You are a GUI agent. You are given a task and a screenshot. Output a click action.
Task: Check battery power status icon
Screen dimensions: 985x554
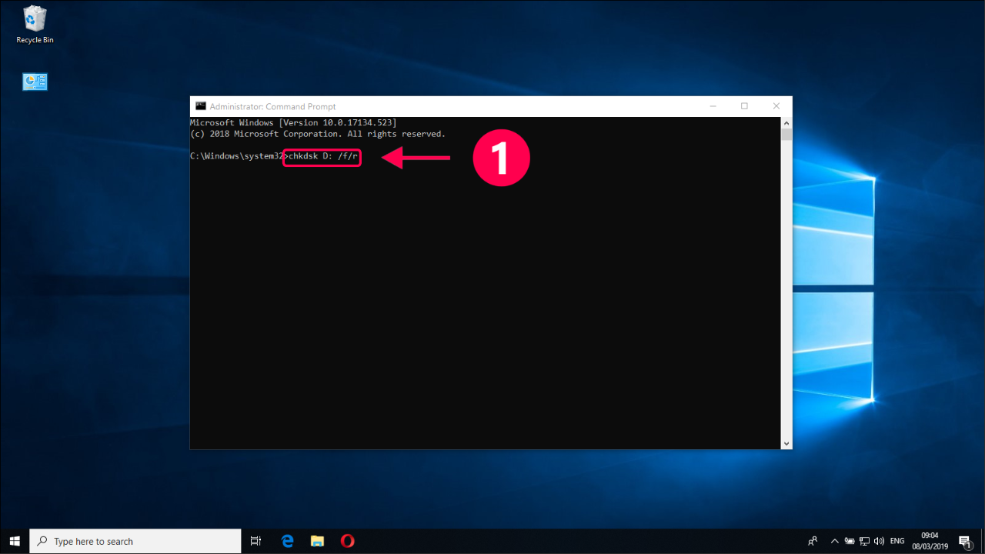coord(850,541)
